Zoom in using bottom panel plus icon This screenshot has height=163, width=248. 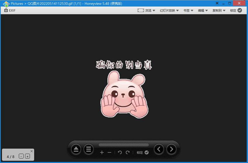tap(102, 152)
